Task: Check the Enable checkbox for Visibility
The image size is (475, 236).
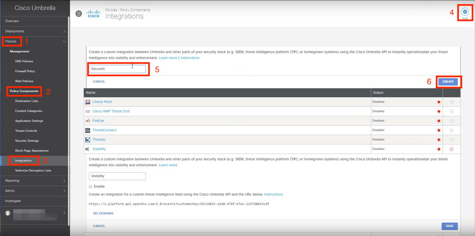Action: pos(91,186)
